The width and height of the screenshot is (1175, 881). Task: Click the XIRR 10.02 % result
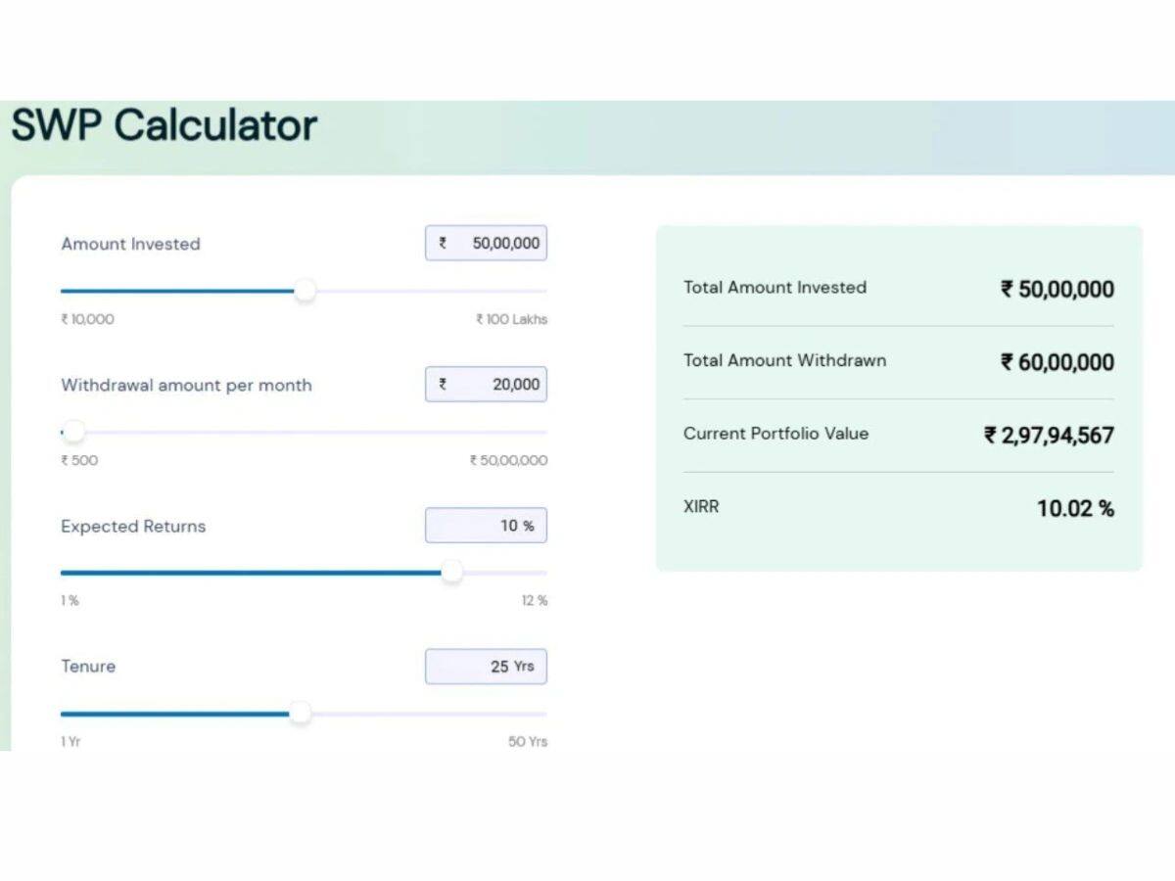1075,508
